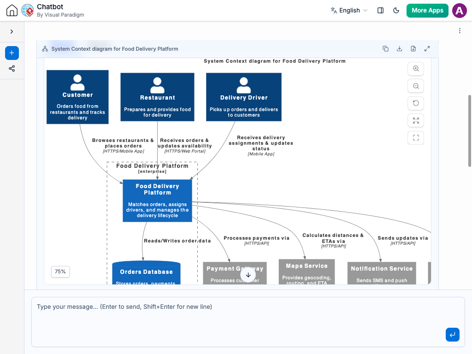Open the user avatar A menu
Screen dimensions: 472x354
(460, 11)
